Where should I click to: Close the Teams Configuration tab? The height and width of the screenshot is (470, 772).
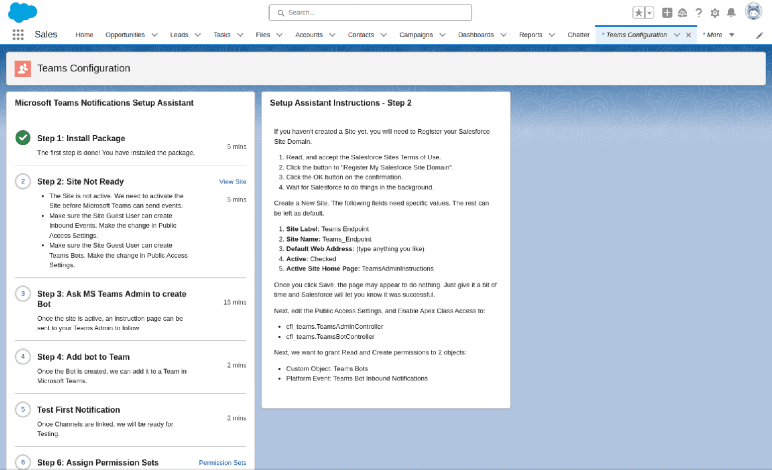tap(689, 35)
